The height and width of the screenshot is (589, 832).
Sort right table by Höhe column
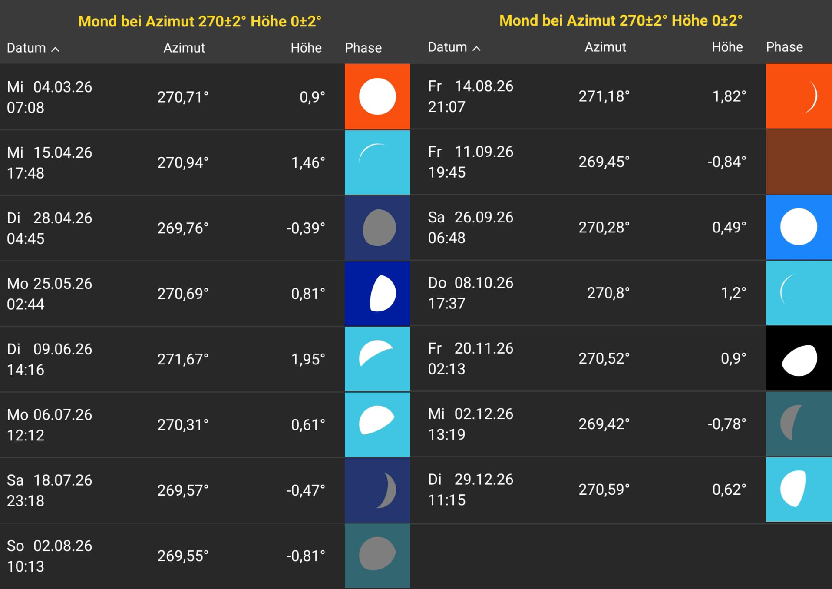(x=727, y=47)
